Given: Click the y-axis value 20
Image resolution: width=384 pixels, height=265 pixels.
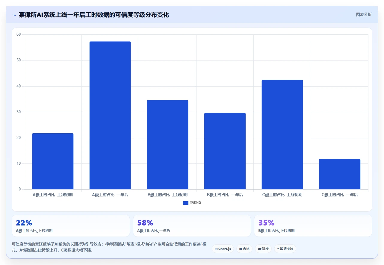Looking at the screenshot, I should [x=19, y=138].
